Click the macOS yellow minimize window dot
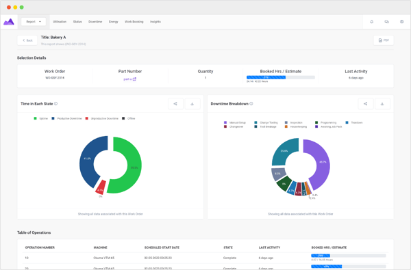 click(15, 8)
